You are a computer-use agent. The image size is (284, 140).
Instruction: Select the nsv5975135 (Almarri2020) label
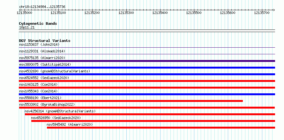click(42, 58)
